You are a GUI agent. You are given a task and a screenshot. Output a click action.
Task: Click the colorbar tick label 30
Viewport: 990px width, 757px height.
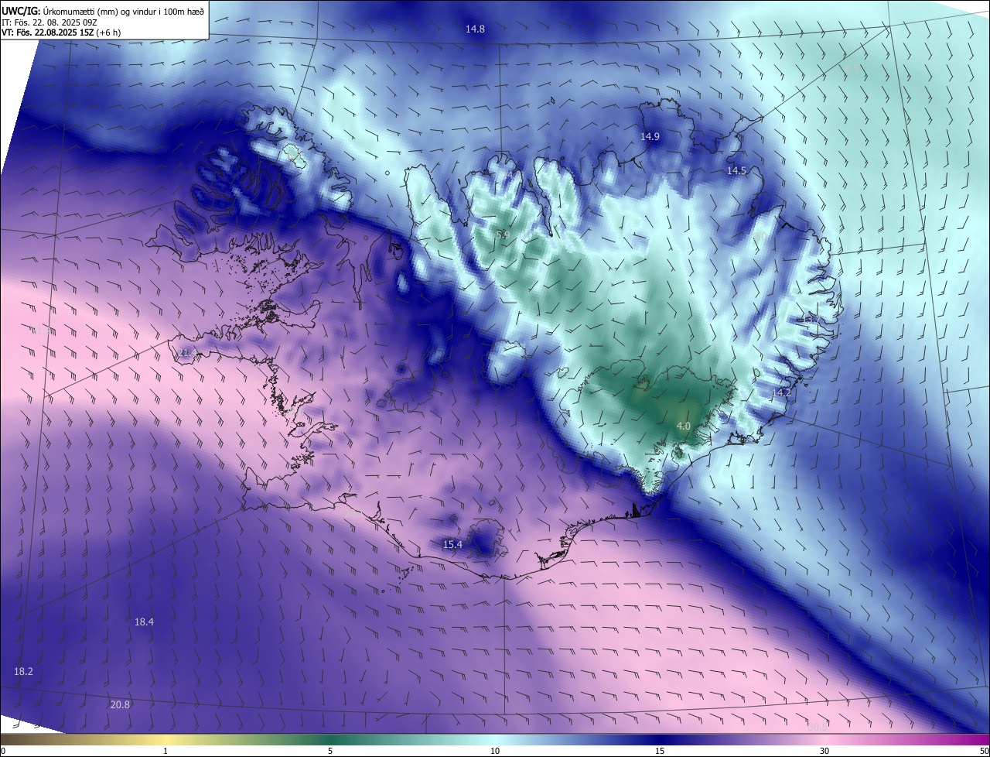tap(824, 751)
